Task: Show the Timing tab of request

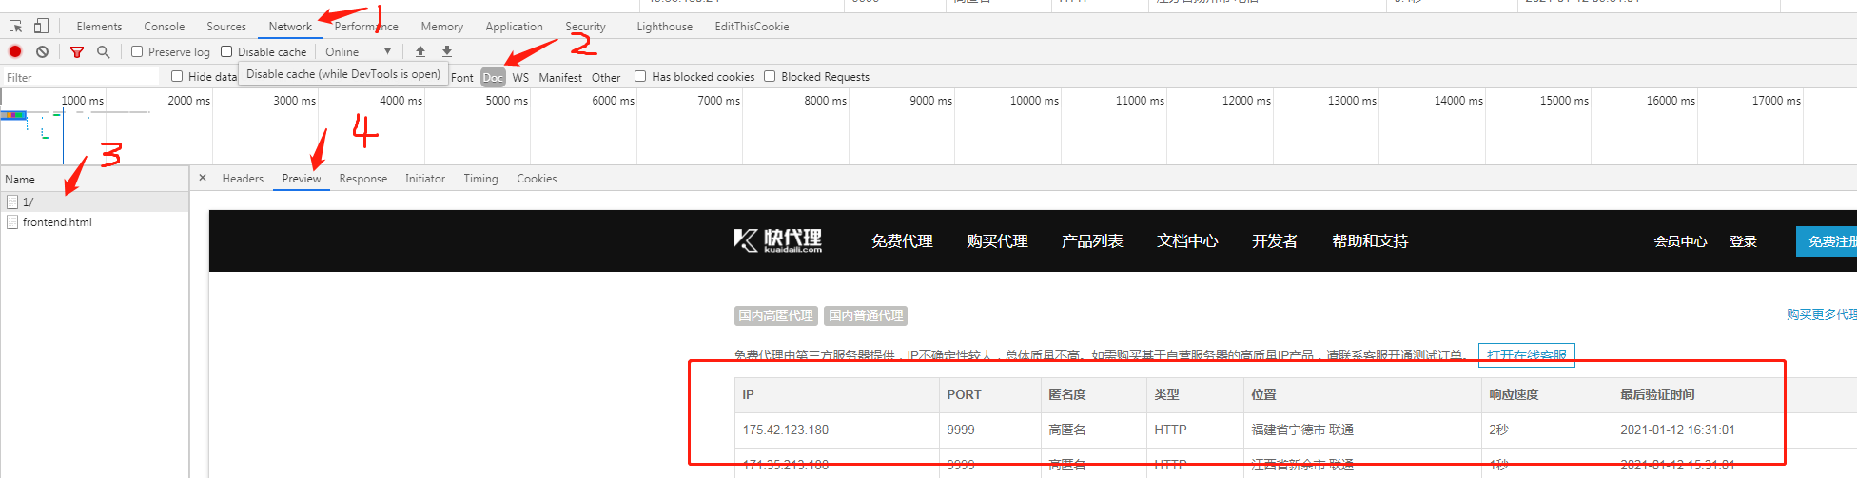Action: point(480,179)
